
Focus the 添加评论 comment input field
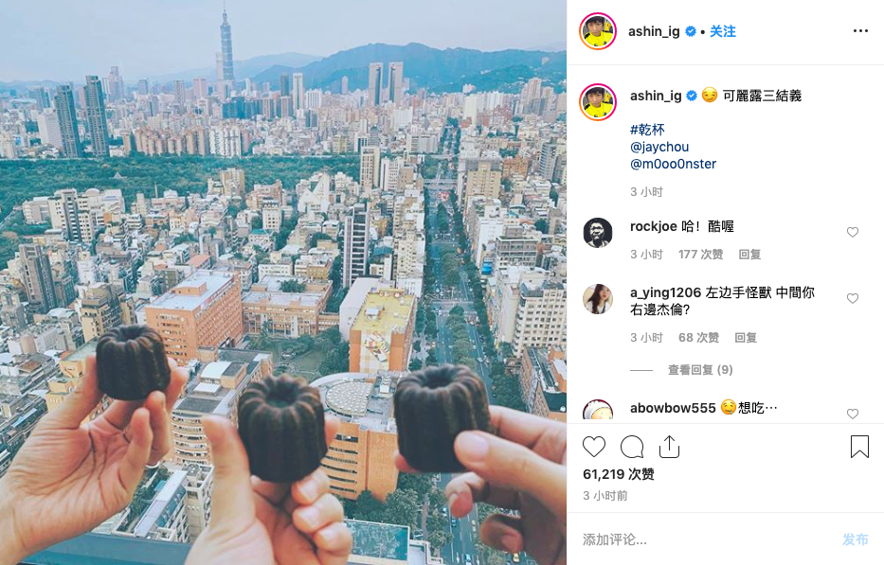(x=705, y=539)
